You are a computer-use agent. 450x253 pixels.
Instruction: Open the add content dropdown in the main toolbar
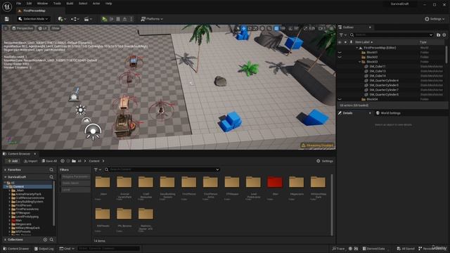[x=62, y=19]
